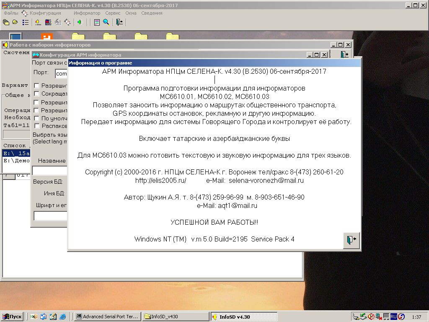
Task: Select the E:\_15a row in list
Action: pyautogui.click(x=16, y=153)
